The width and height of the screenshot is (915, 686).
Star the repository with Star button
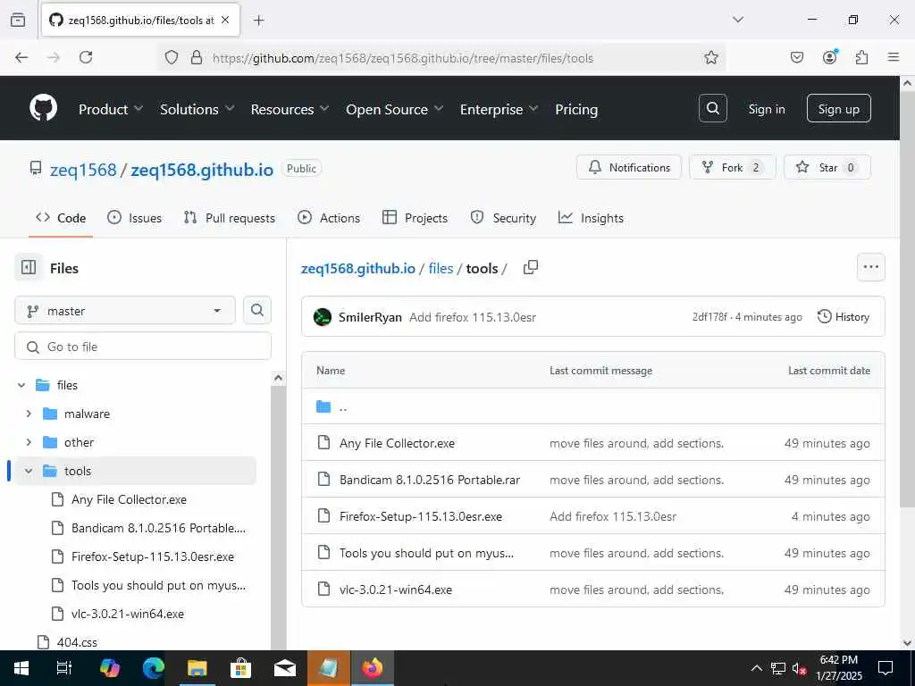click(x=827, y=167)
